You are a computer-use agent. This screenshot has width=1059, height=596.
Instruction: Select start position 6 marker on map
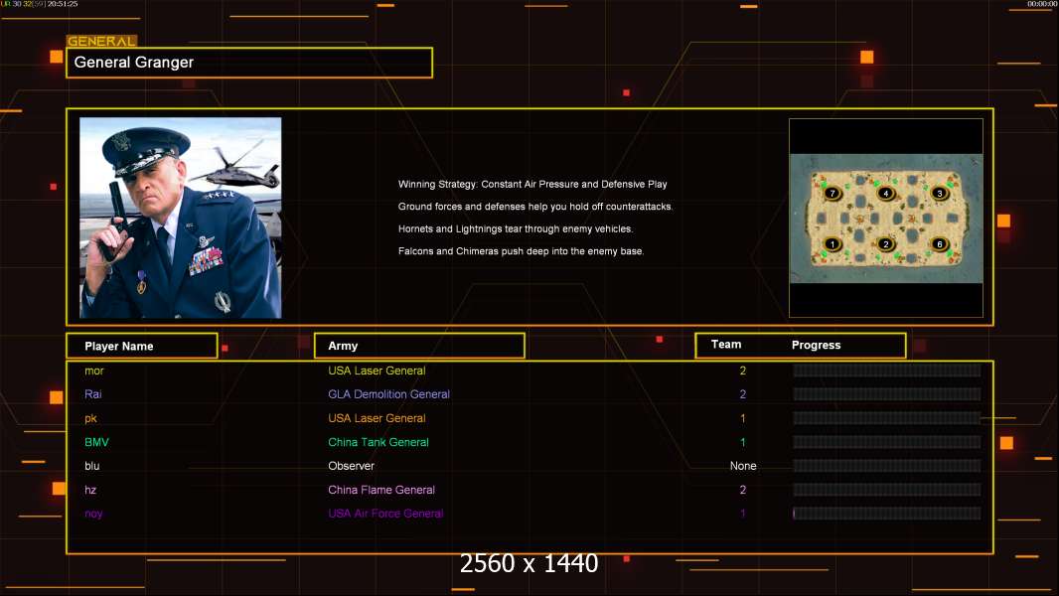939,244
